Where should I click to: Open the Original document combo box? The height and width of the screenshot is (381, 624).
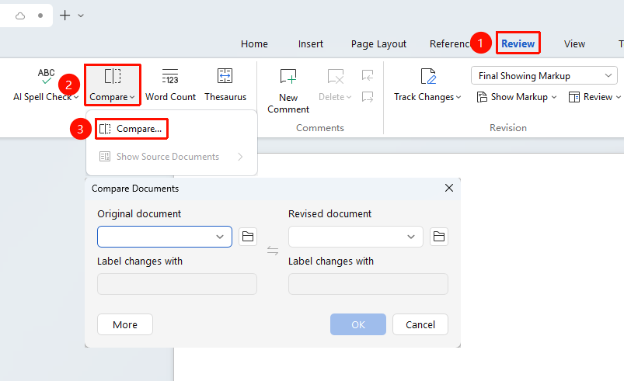(x=165, y=237)
